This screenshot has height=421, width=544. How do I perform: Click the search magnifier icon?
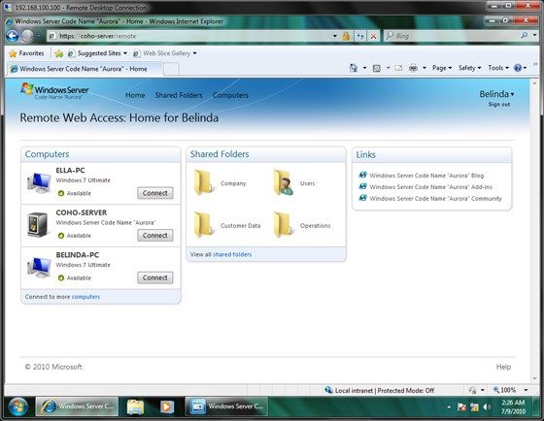coord(525,35)
